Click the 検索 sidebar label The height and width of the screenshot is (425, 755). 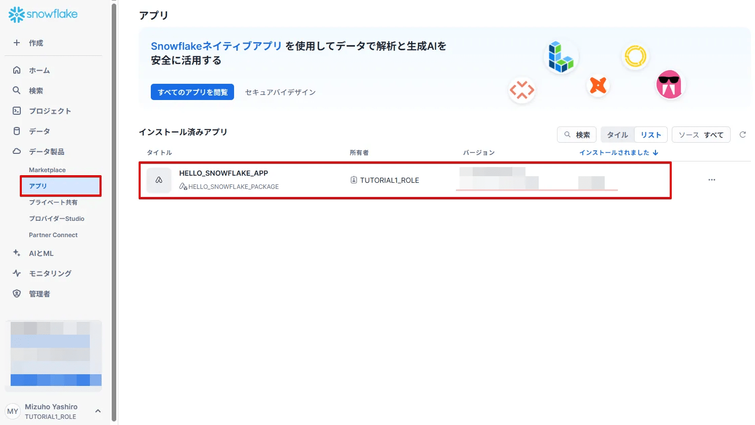point(36,90)
